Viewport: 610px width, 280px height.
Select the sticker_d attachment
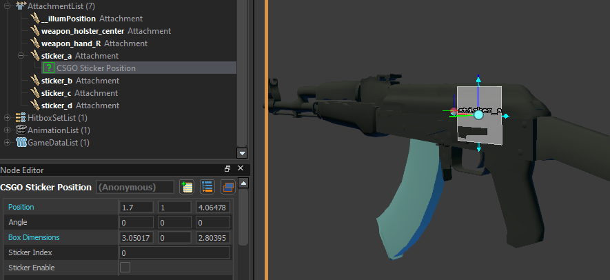[x=57, y=106]
